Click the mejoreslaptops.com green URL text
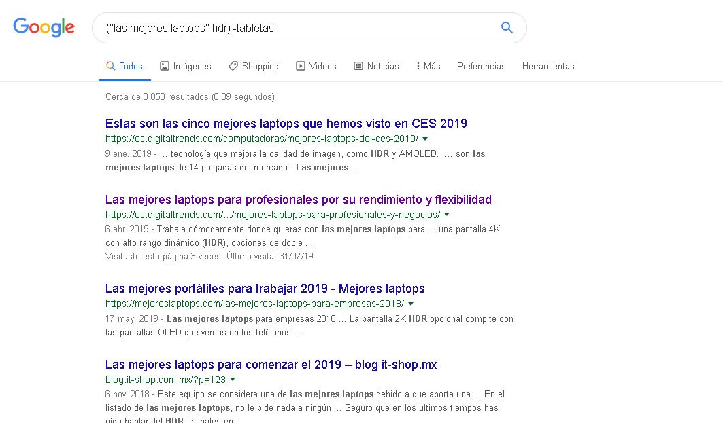The height and width of the screenshot is (423, 723). 254,304
